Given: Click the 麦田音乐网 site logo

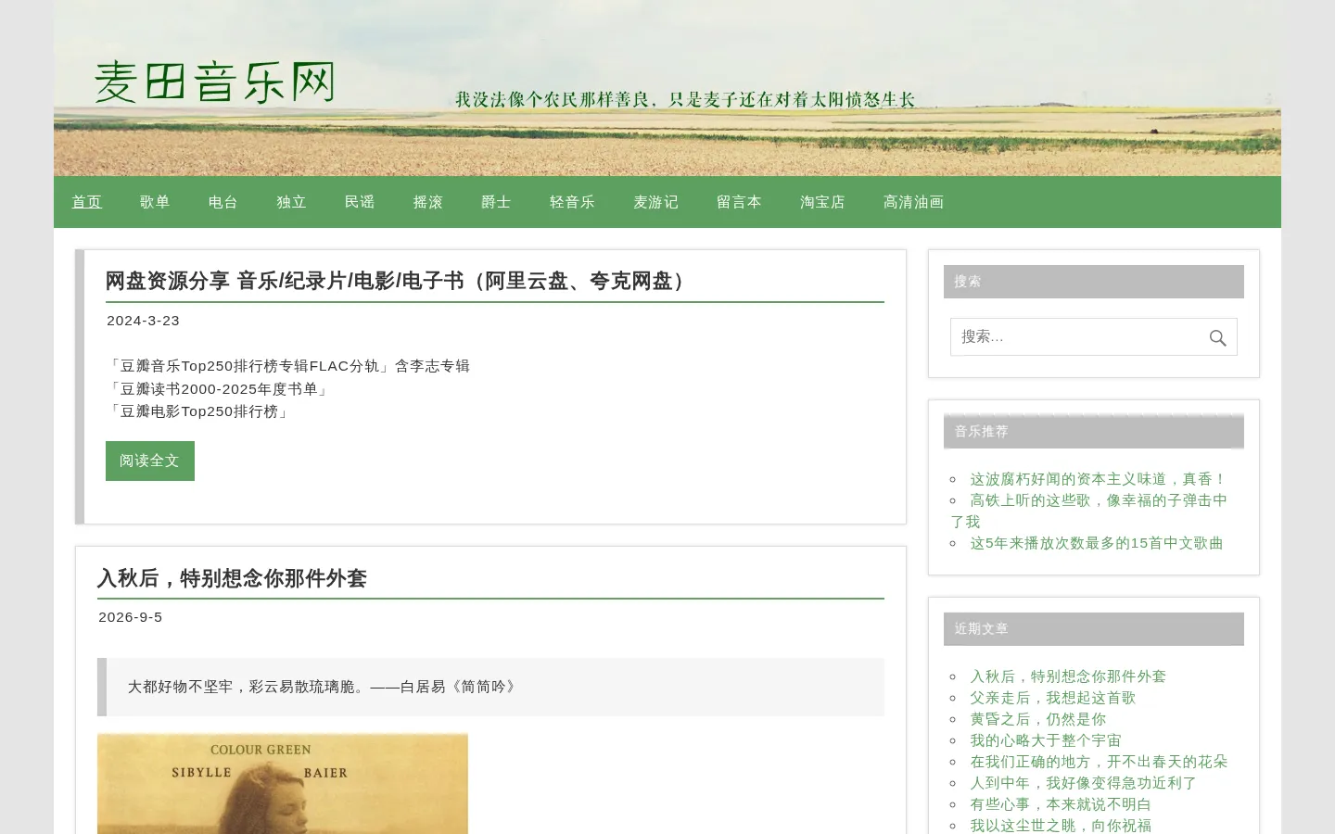Looking at the screenshot, I should point(215,82).
